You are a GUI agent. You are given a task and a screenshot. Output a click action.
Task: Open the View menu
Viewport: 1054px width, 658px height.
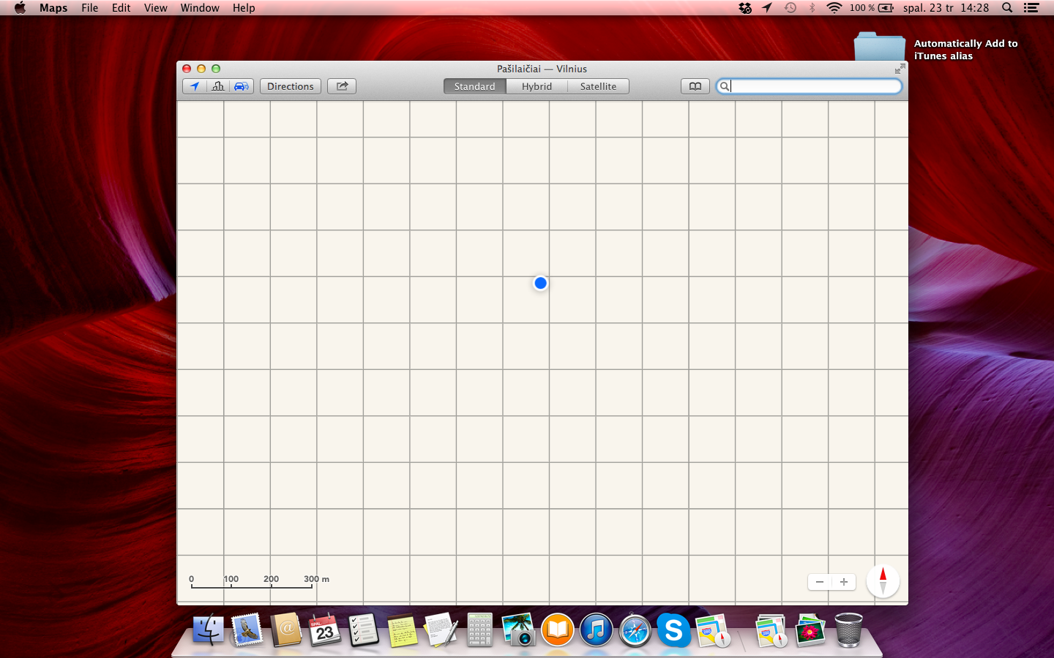click(x=155, y=8)
